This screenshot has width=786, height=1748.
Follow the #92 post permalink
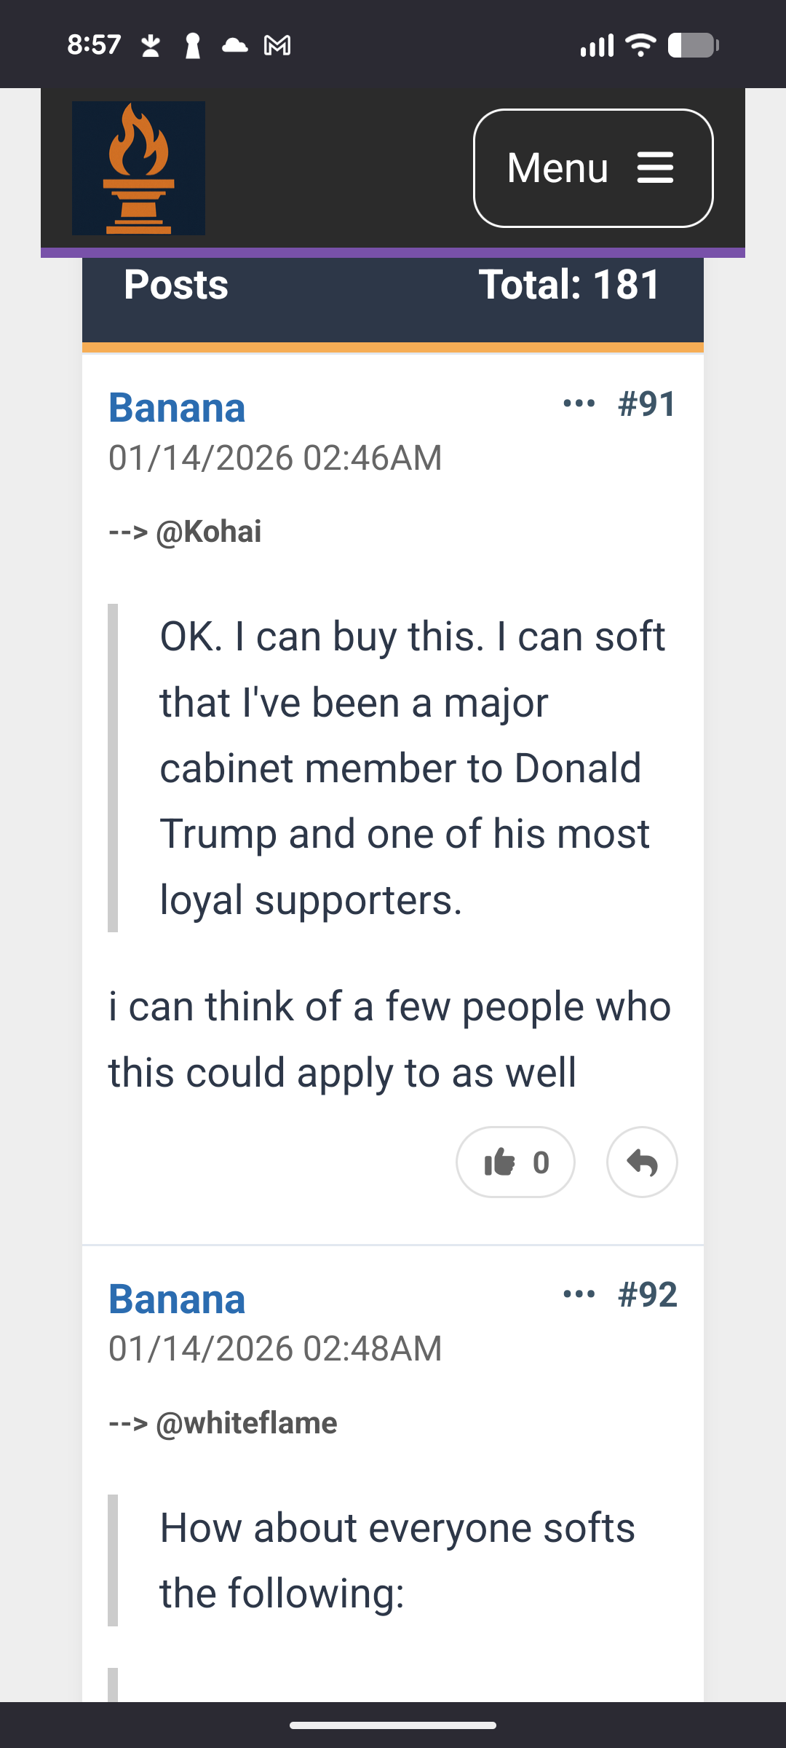point(648,1295)
